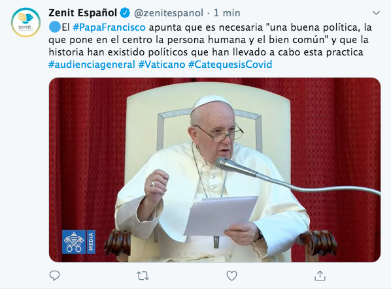Image resolution: width=391 pixels, height=289 pixels.
Task: Open Zenit Español profile avatar
Action: tap(25, 22)
